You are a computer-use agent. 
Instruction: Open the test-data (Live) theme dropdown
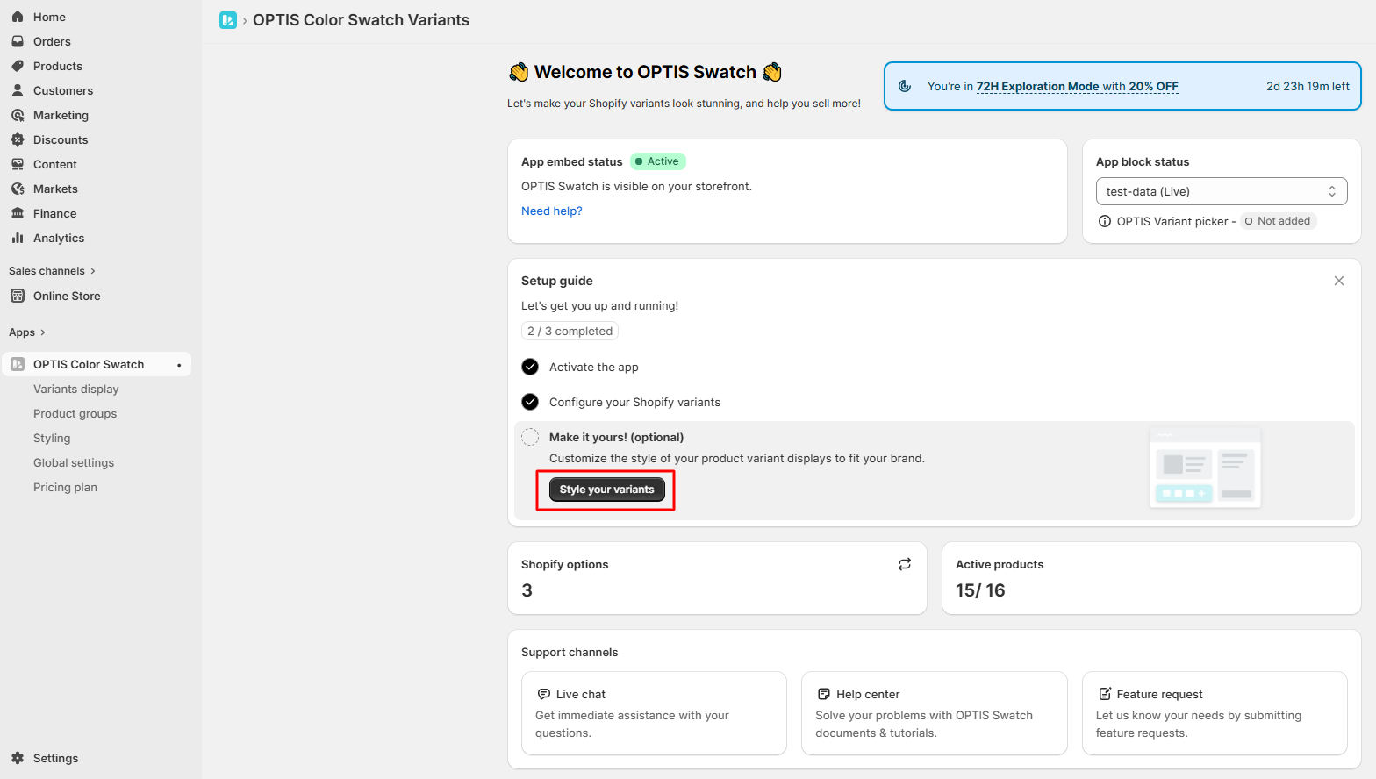[x=1222, y=191]
